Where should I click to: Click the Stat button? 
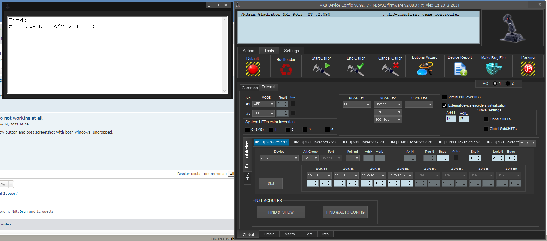[x=271, y=184]
